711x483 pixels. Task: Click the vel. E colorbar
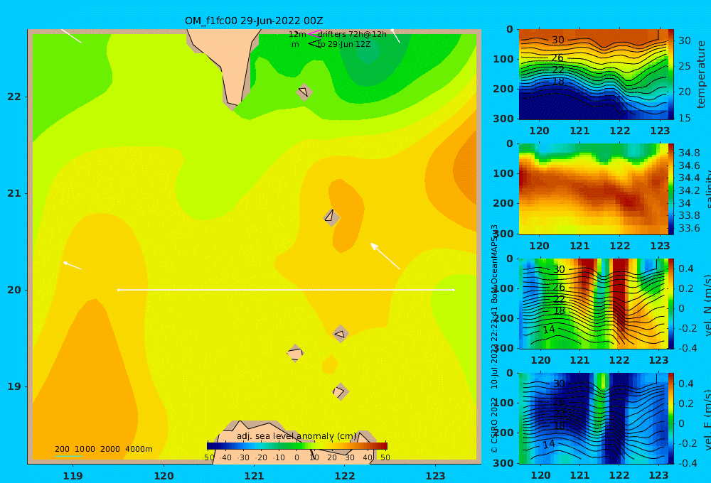[x=671, y=418]
